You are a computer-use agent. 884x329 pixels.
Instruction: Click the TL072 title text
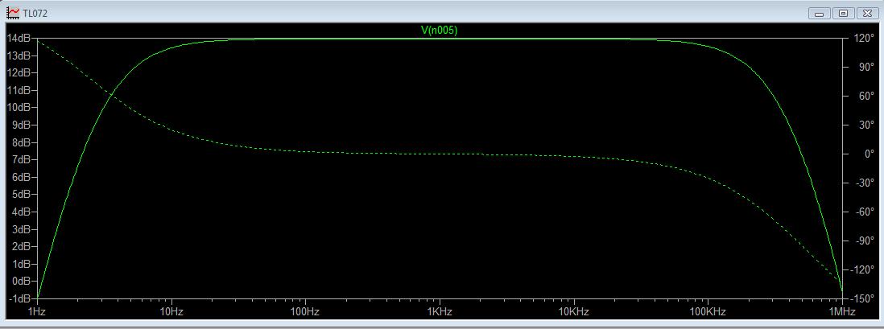(35, 13)
